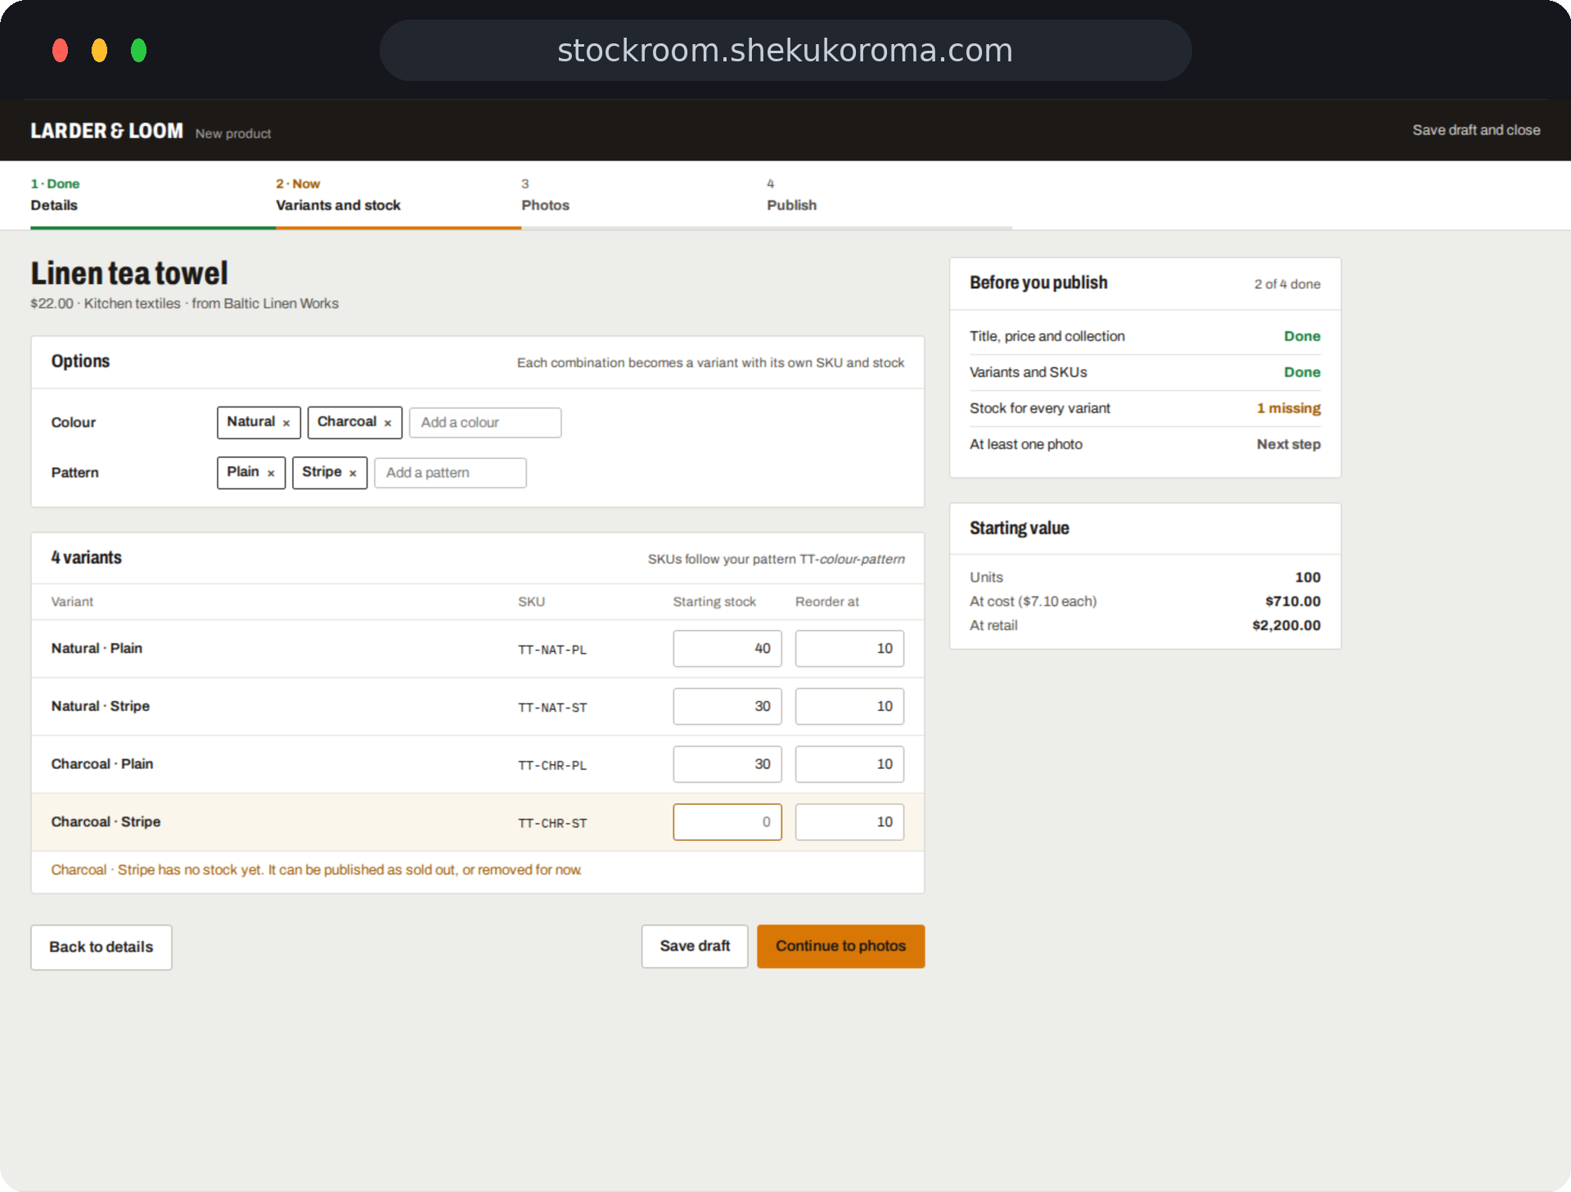Click 'Next step' beside At least one photo

[x=1289, y=444]
